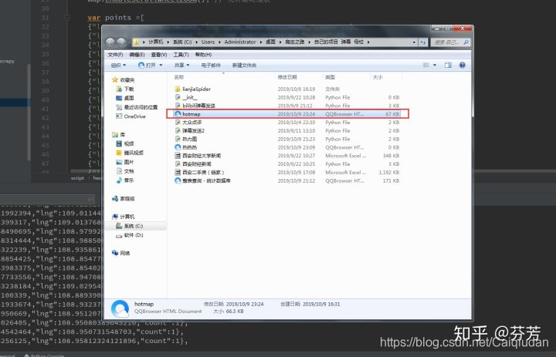The image size is (556, 357).
Task: Expand the arrow beside 打开 (Open)
Action: (161, 66)
